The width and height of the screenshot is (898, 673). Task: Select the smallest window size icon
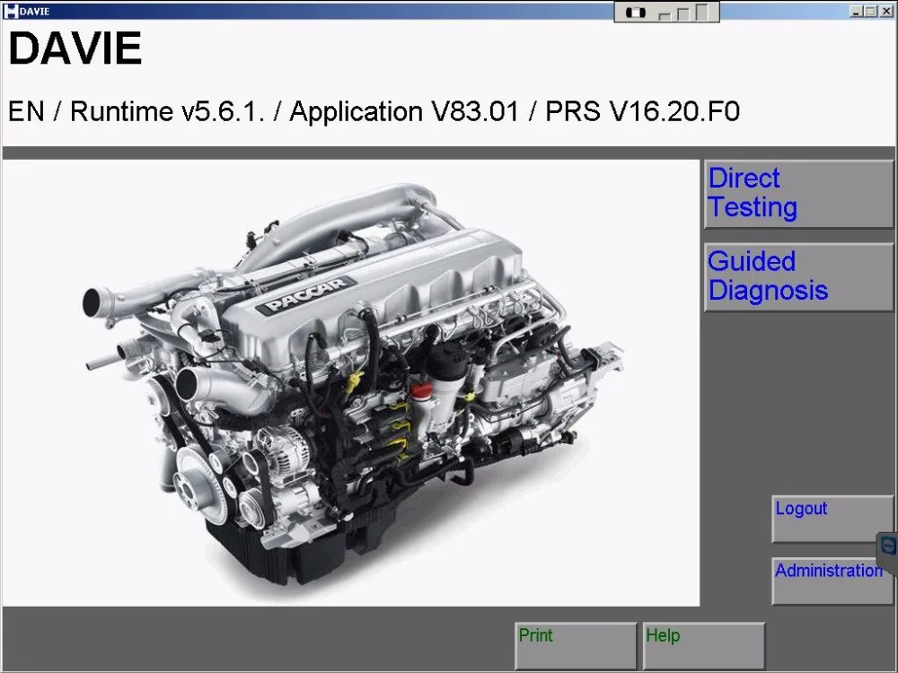665,15
